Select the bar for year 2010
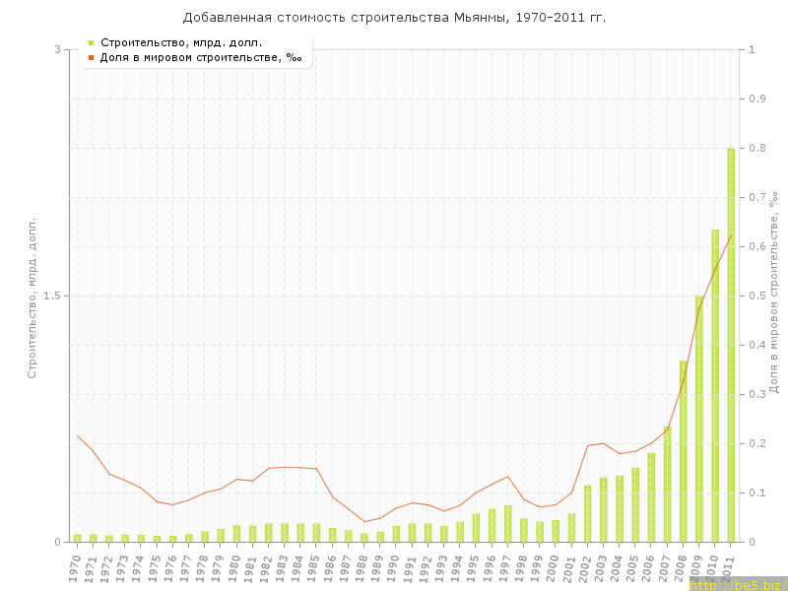Screen dimensions: 788x591 (x=715, y=384)
